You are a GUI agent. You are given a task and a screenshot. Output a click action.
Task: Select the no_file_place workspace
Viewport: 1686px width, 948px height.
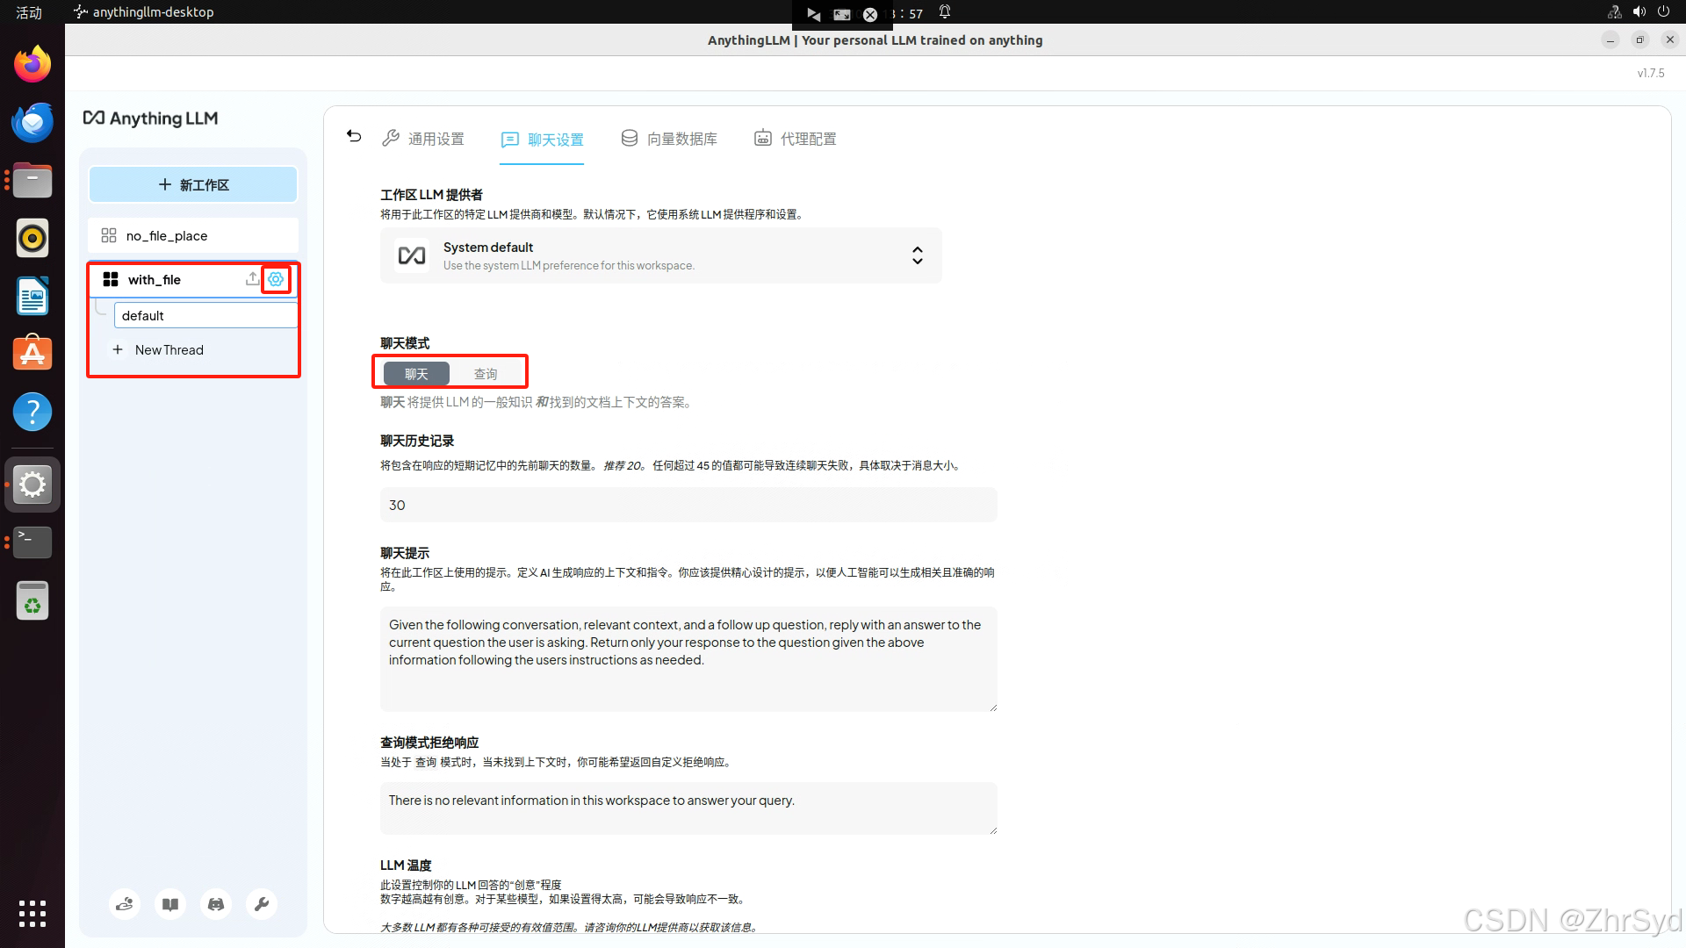[167, 236]
